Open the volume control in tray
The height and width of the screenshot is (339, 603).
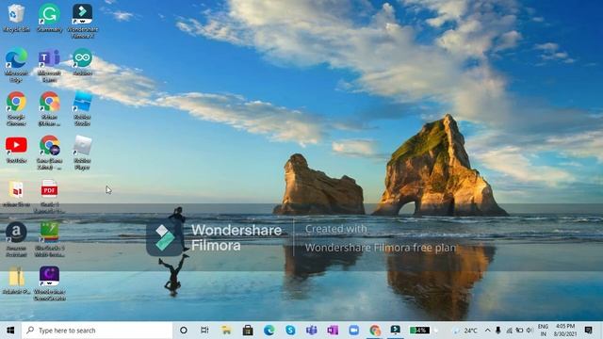[x=530, y=331]
